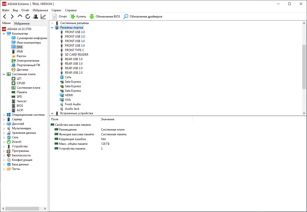
Task: Select the FRONT TYPE C port entry
Action: 74,50
